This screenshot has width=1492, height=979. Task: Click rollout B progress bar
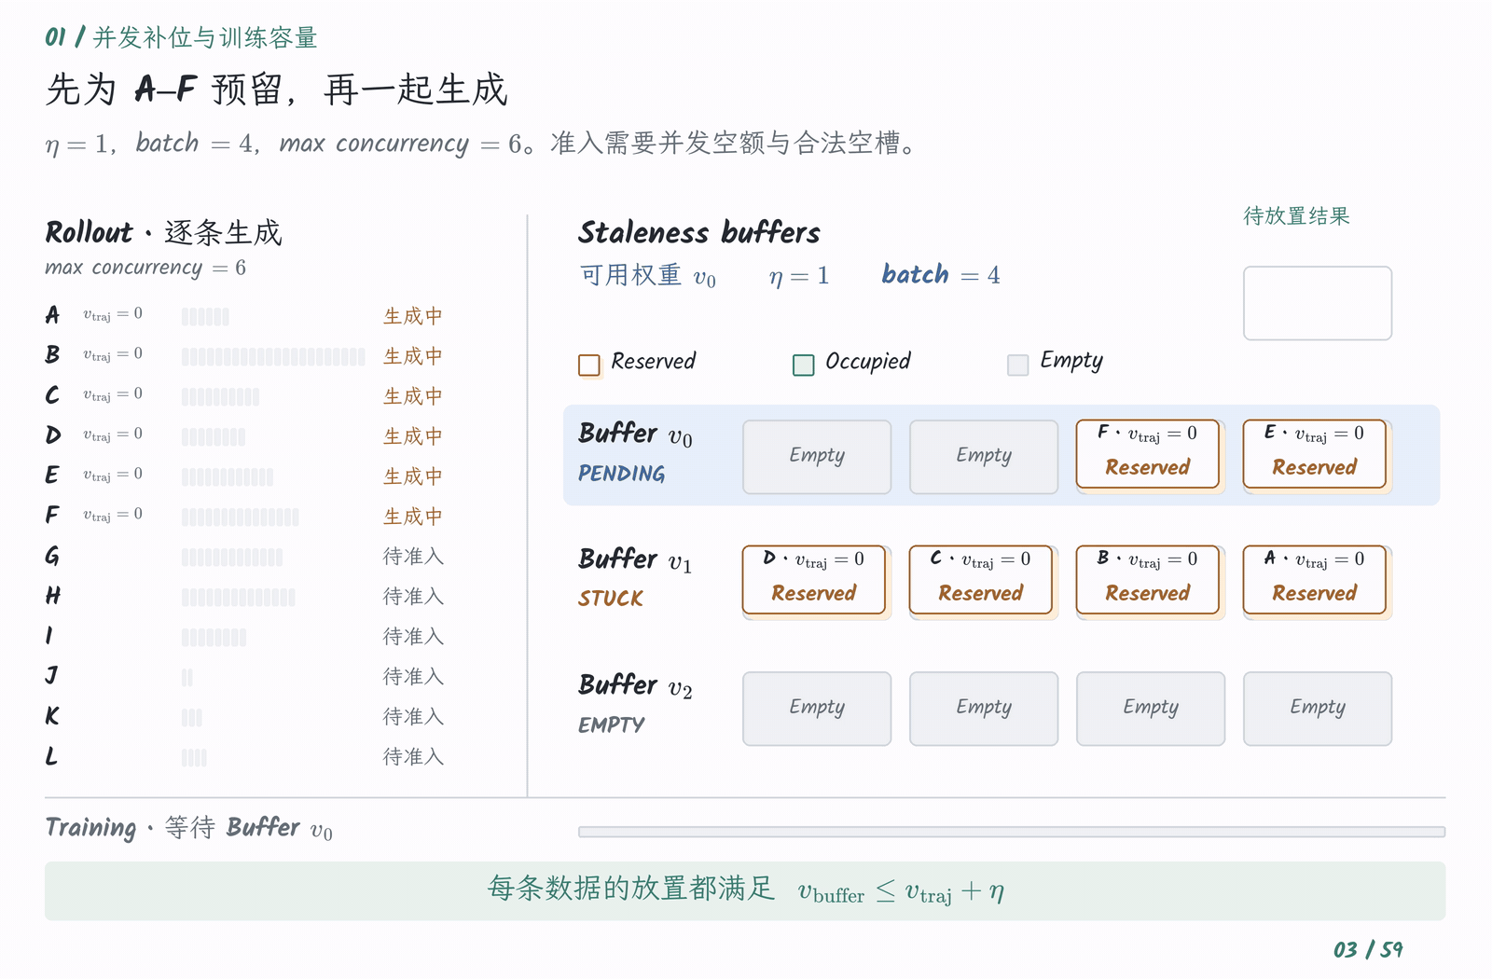click(273, 357)
